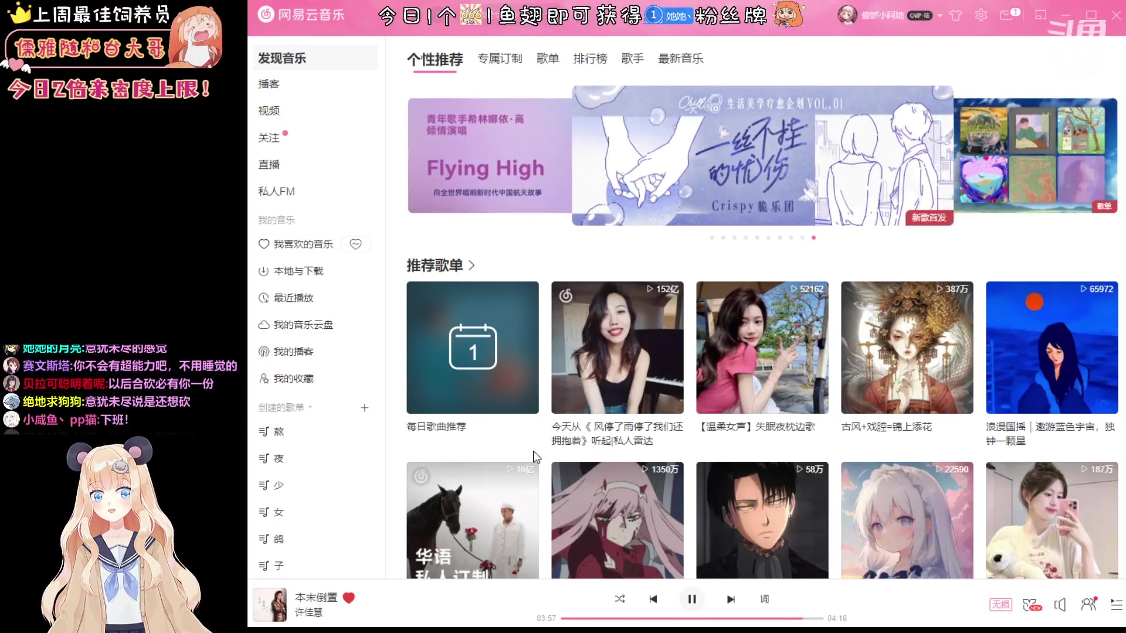Image resolution: width=1126 pixels, height=633 pixels.
Task: Open the skin theme (T-shirt) icon
Action: [956, 16]
